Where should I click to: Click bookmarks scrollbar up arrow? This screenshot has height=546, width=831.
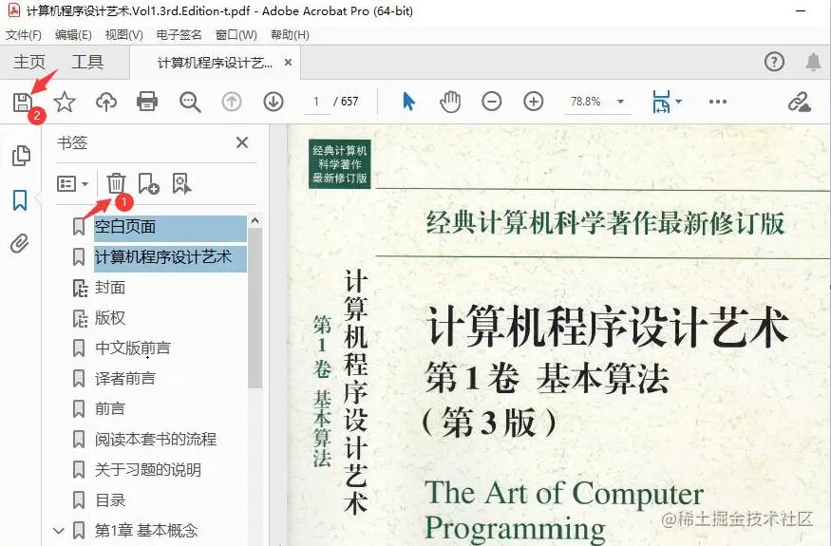point(255,220)
